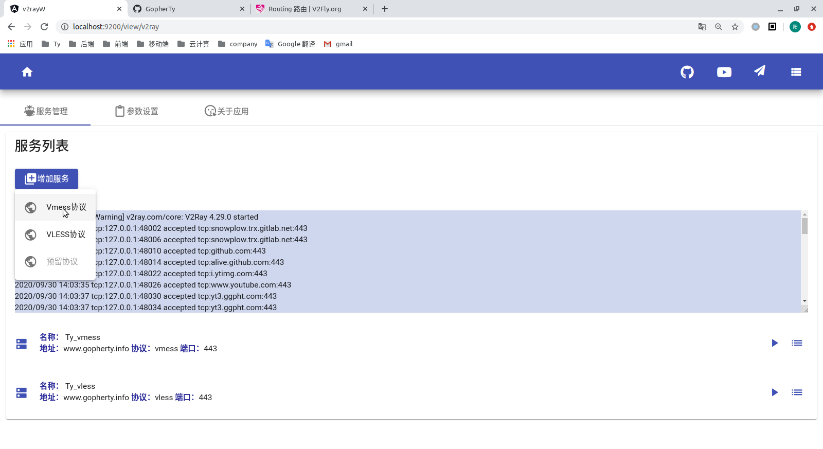Open the Google 翻译 bookmark
823x449 pixels.
290,44
